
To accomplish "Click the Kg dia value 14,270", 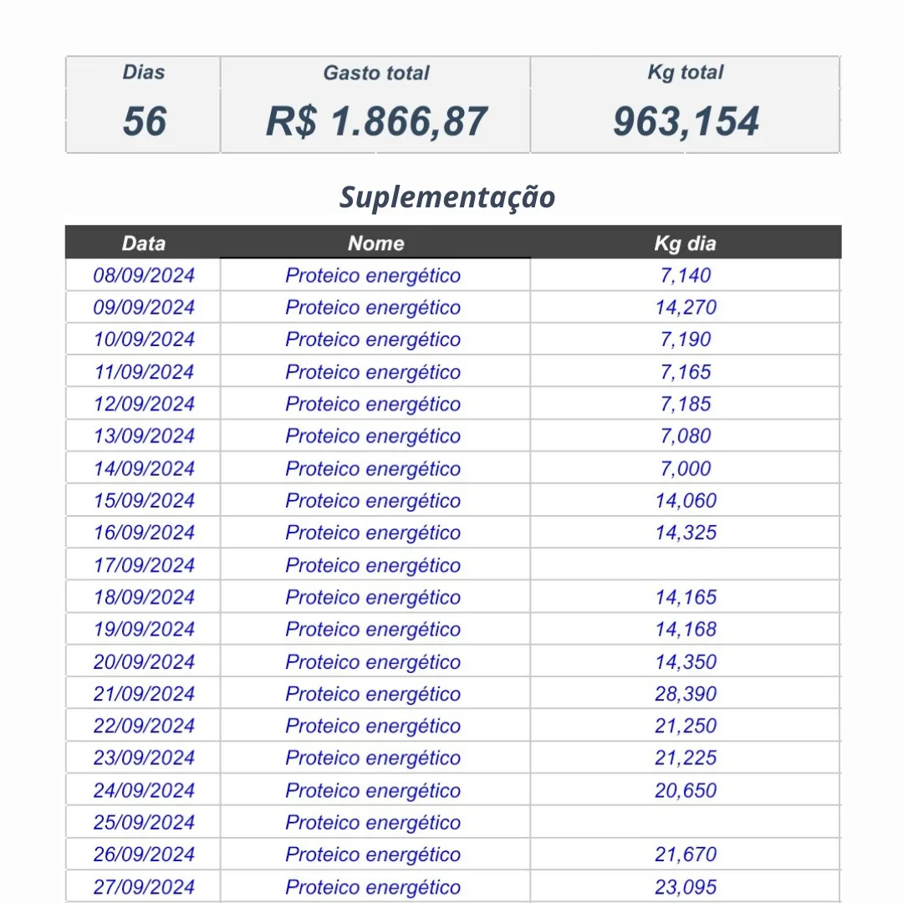I will pyautogui.click(x=686, y=308).
